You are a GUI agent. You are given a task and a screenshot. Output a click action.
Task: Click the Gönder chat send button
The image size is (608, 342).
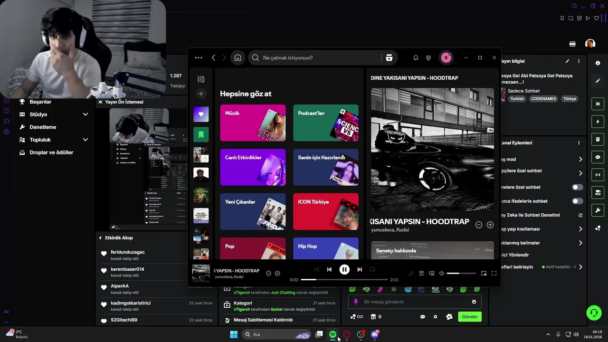point(470,317)
